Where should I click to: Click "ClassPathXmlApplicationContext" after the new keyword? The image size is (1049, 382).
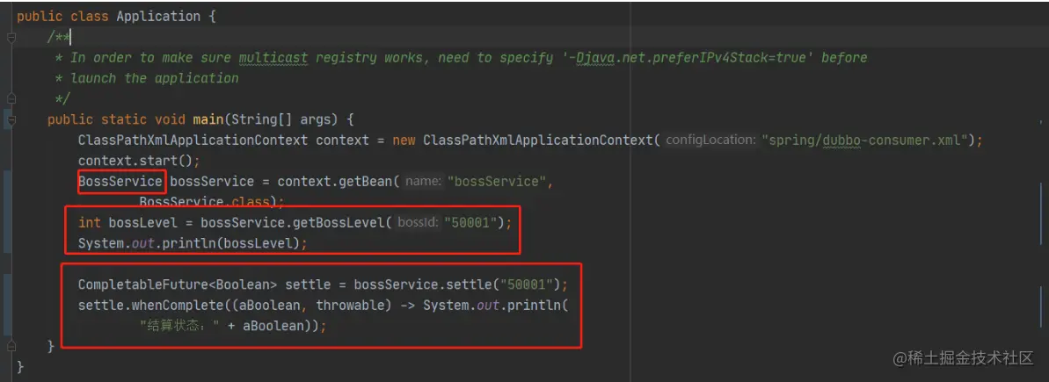538,141
